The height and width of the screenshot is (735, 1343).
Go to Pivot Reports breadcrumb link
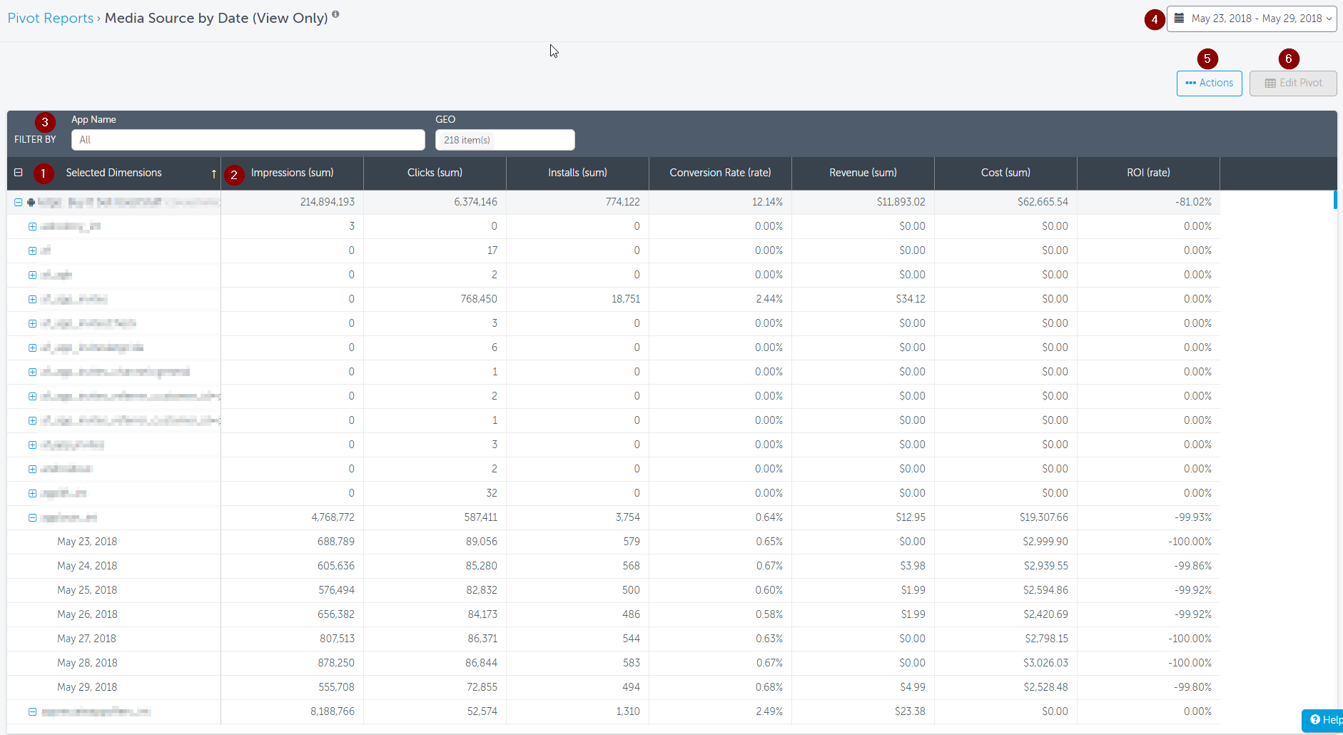tap(51, 18)
